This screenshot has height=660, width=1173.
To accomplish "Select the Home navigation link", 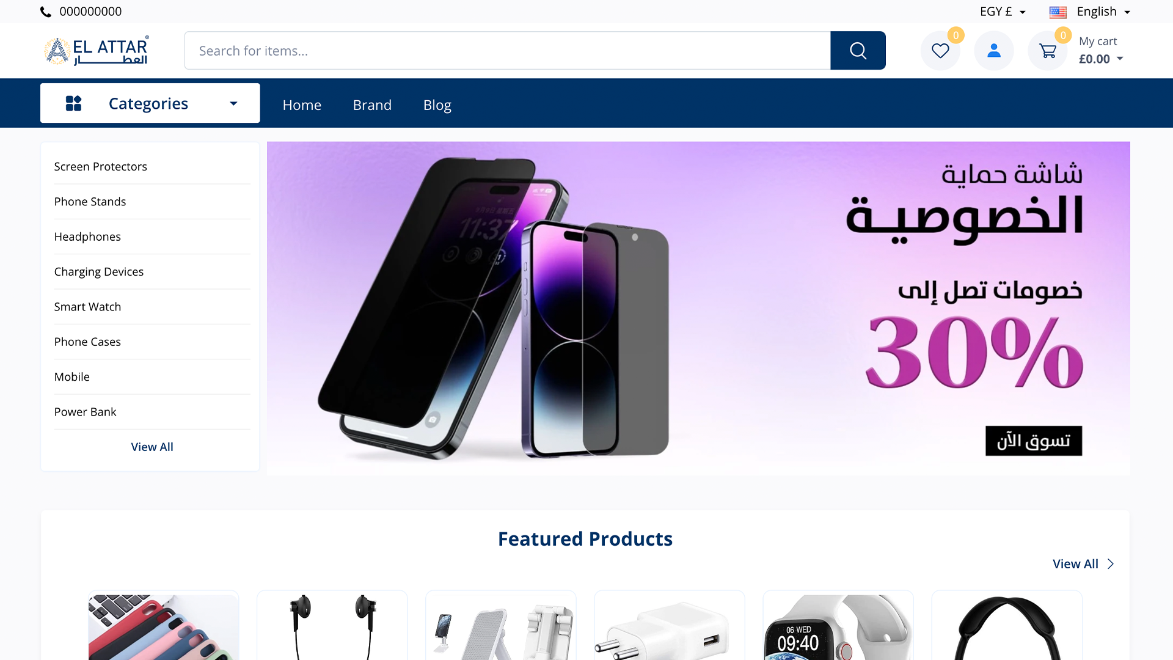I will click(x=302, y=105).
